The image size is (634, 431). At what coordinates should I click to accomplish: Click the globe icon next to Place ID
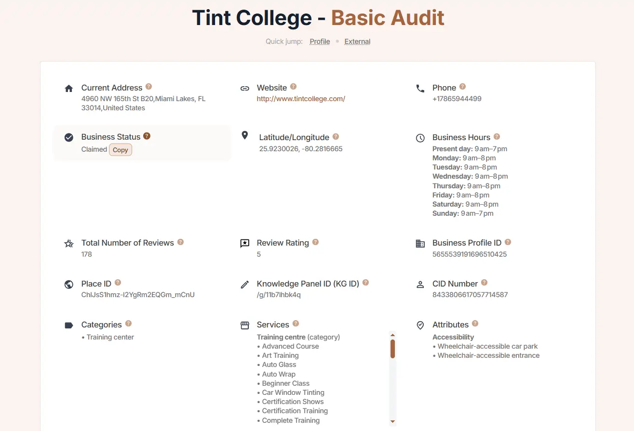pyautogui.click(x=68, y=284)
